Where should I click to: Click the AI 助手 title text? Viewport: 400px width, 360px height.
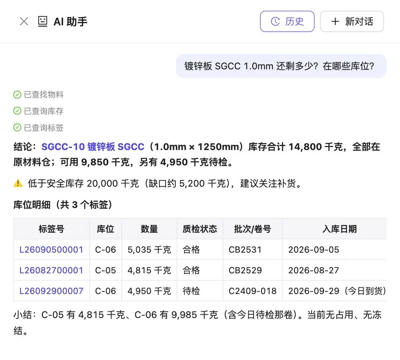point(70,21)
